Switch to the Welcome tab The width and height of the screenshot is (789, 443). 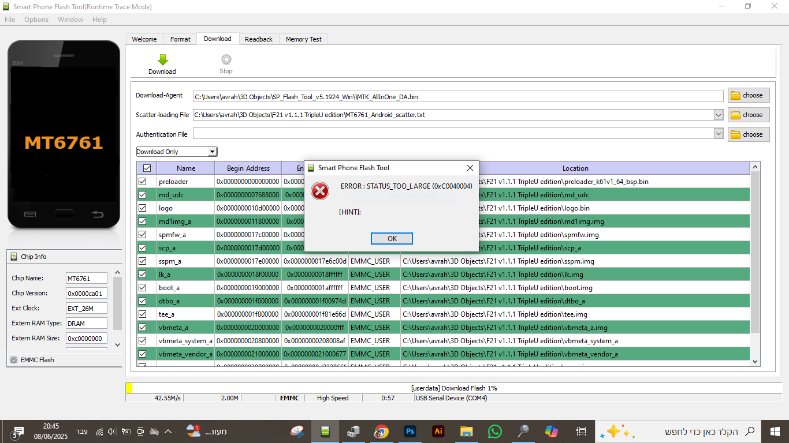tap(144, 39)
